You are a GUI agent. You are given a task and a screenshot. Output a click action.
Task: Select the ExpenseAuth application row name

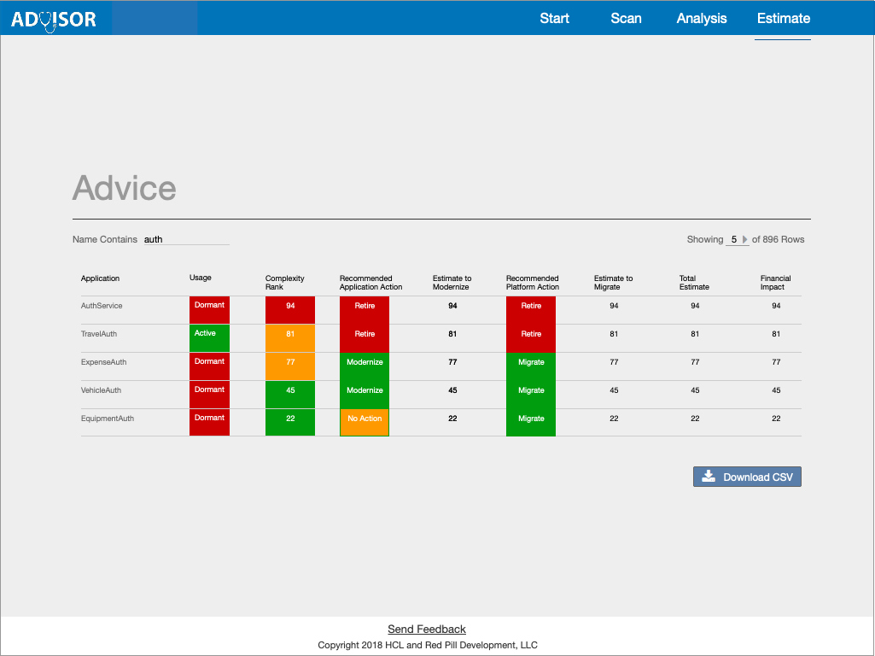(104, 362)
